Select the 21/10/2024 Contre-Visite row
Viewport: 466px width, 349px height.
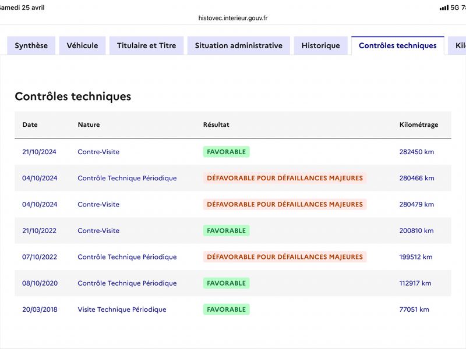[233, 152]
